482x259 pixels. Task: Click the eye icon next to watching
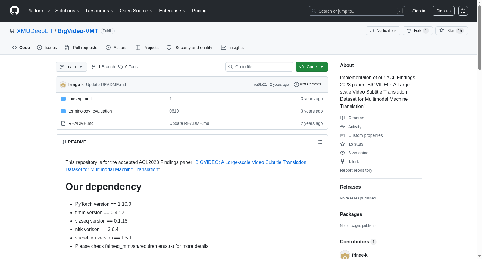click(343, 153)
